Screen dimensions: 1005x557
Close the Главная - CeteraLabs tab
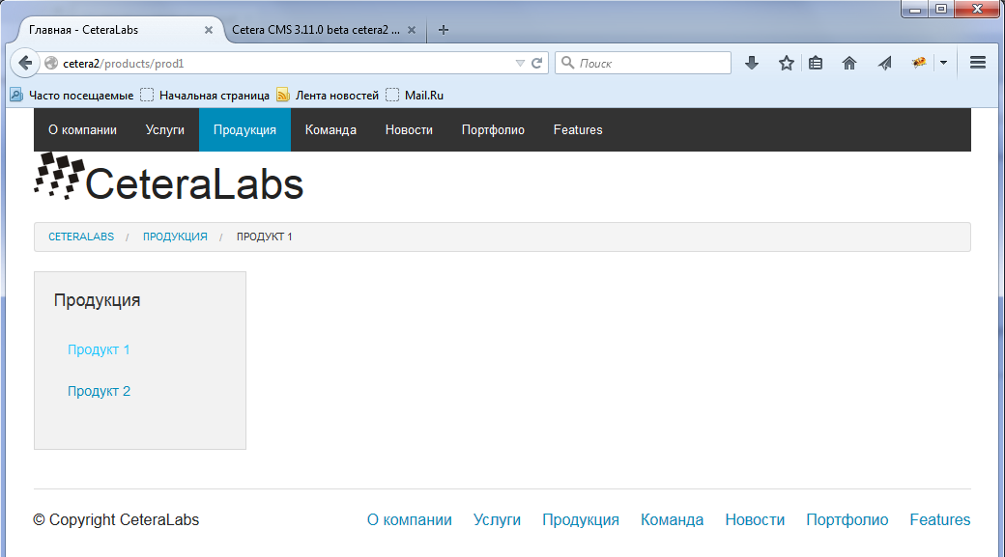pos(209,30)
